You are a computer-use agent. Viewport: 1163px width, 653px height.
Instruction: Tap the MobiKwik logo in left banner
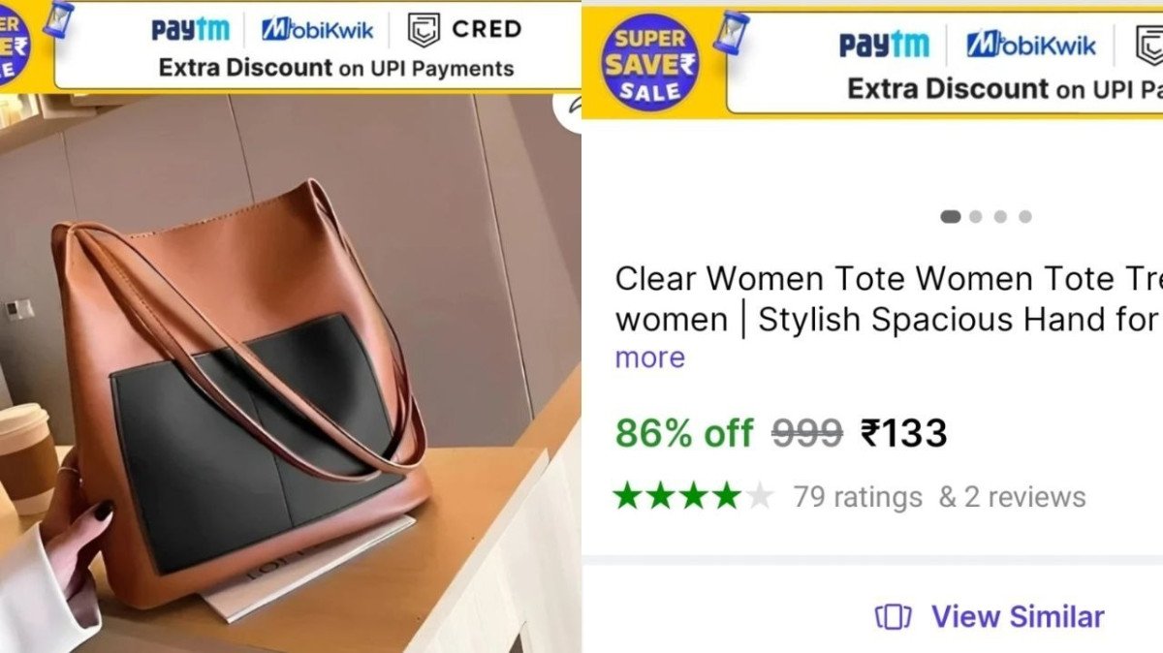[317, 30]
